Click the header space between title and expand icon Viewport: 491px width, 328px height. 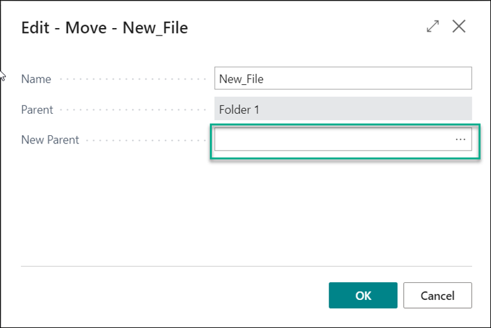[x=305, y=28]
